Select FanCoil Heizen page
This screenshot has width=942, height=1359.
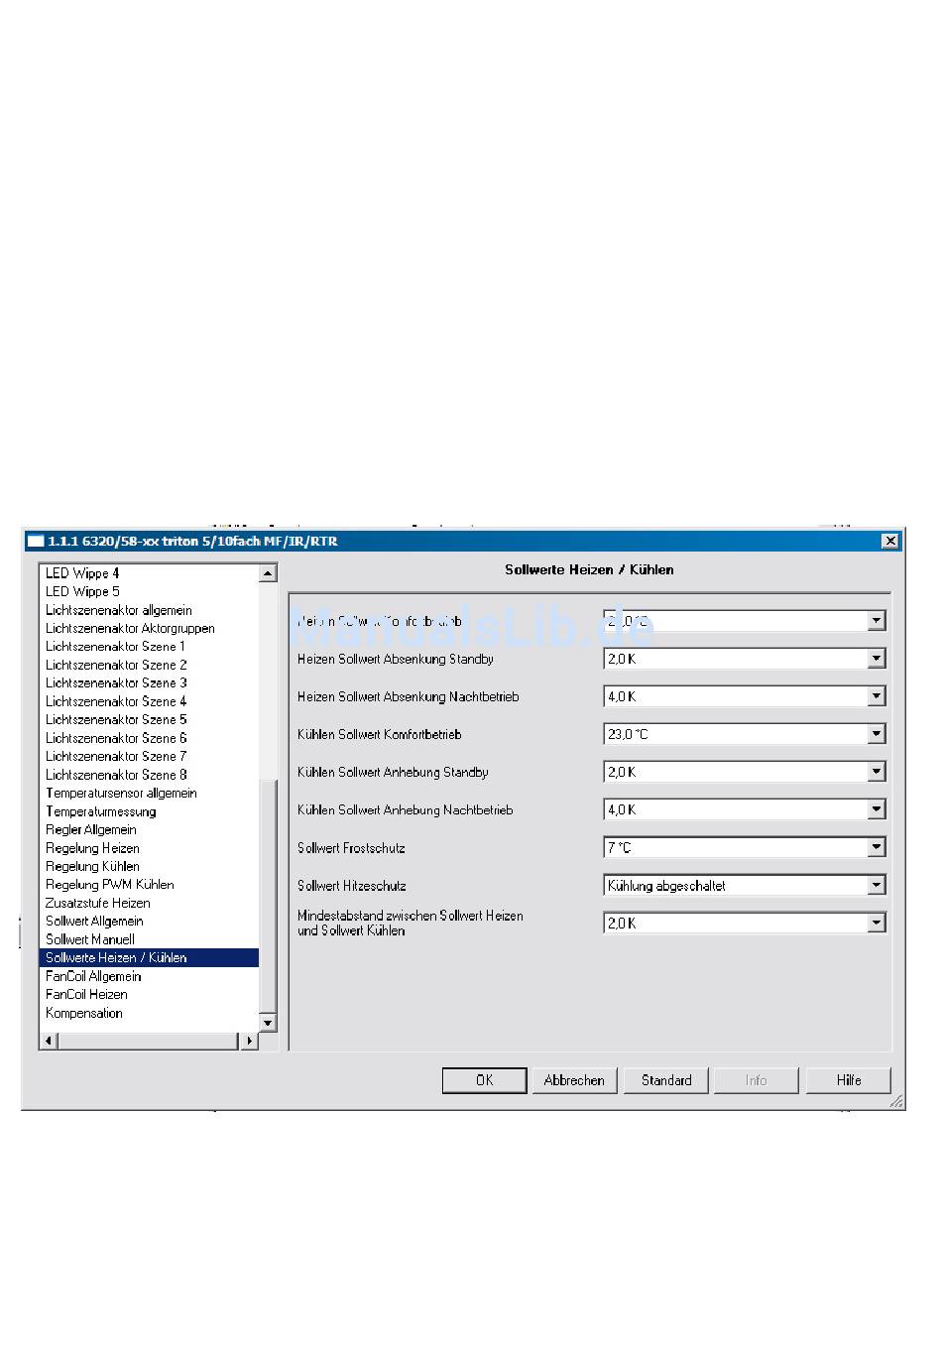86,994
